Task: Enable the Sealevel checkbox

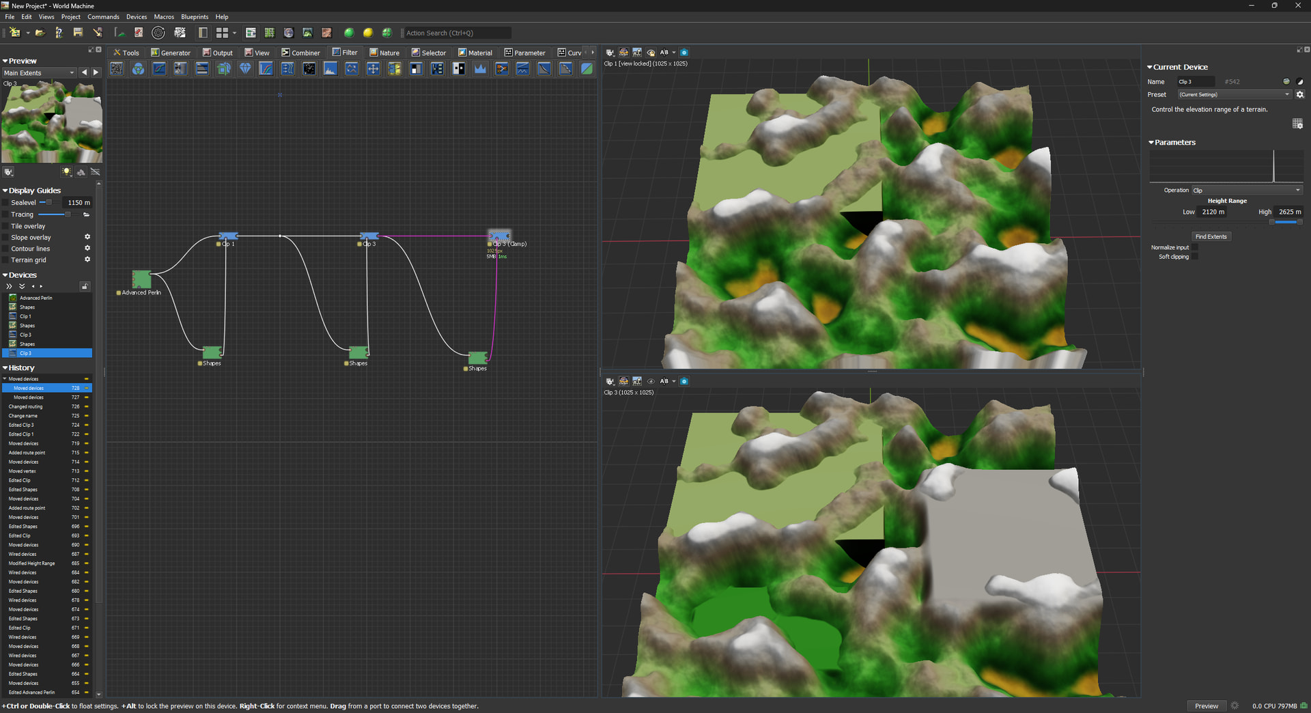Action: pos(6,203)
